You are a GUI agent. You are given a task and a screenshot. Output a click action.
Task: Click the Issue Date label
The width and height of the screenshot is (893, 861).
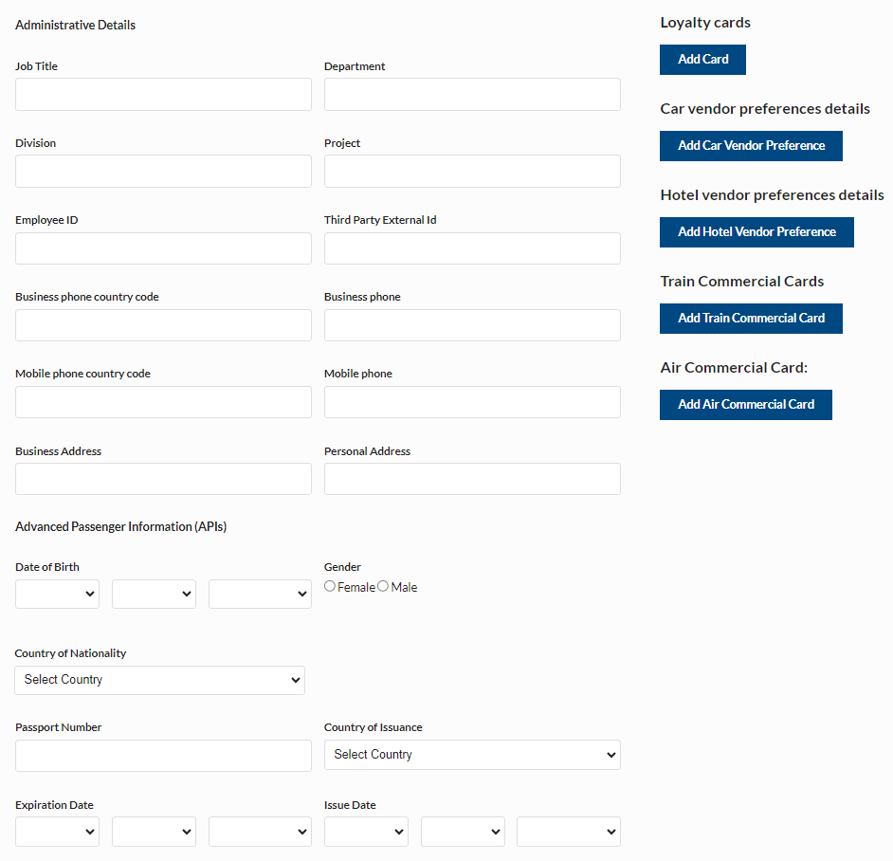(x=350, y=805)
